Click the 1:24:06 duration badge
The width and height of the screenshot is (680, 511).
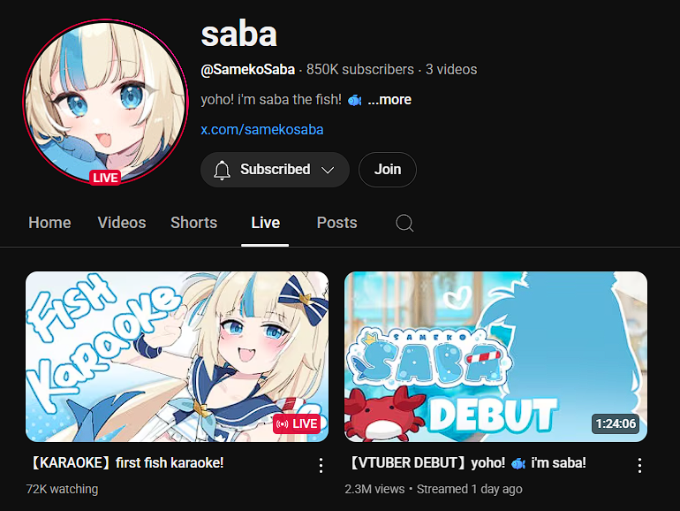[616, 423]
